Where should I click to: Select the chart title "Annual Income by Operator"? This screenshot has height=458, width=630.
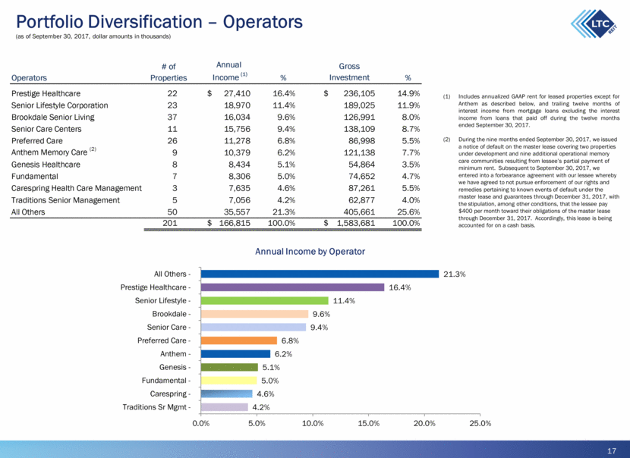click(x=310, y=252)
